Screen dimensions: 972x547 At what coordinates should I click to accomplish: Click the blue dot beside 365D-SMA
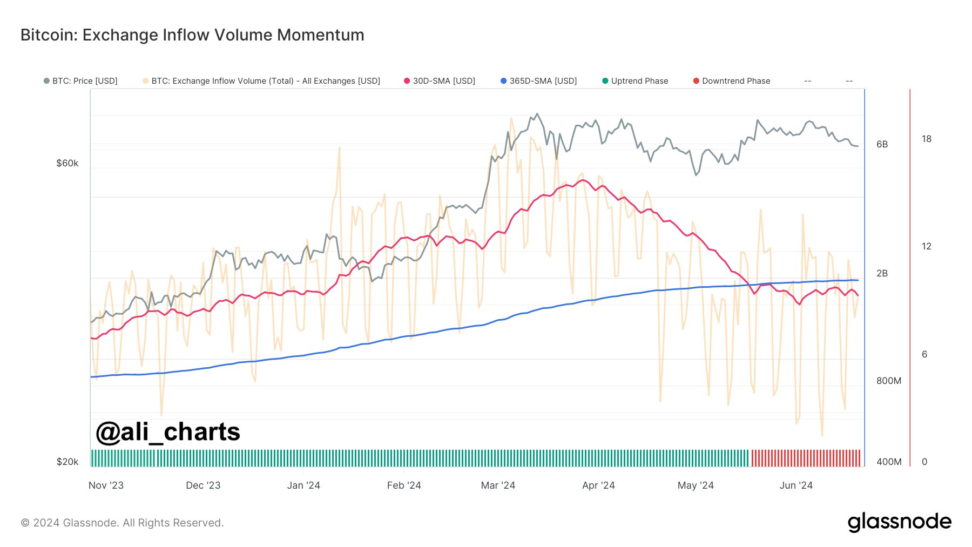tap(504, 81)
